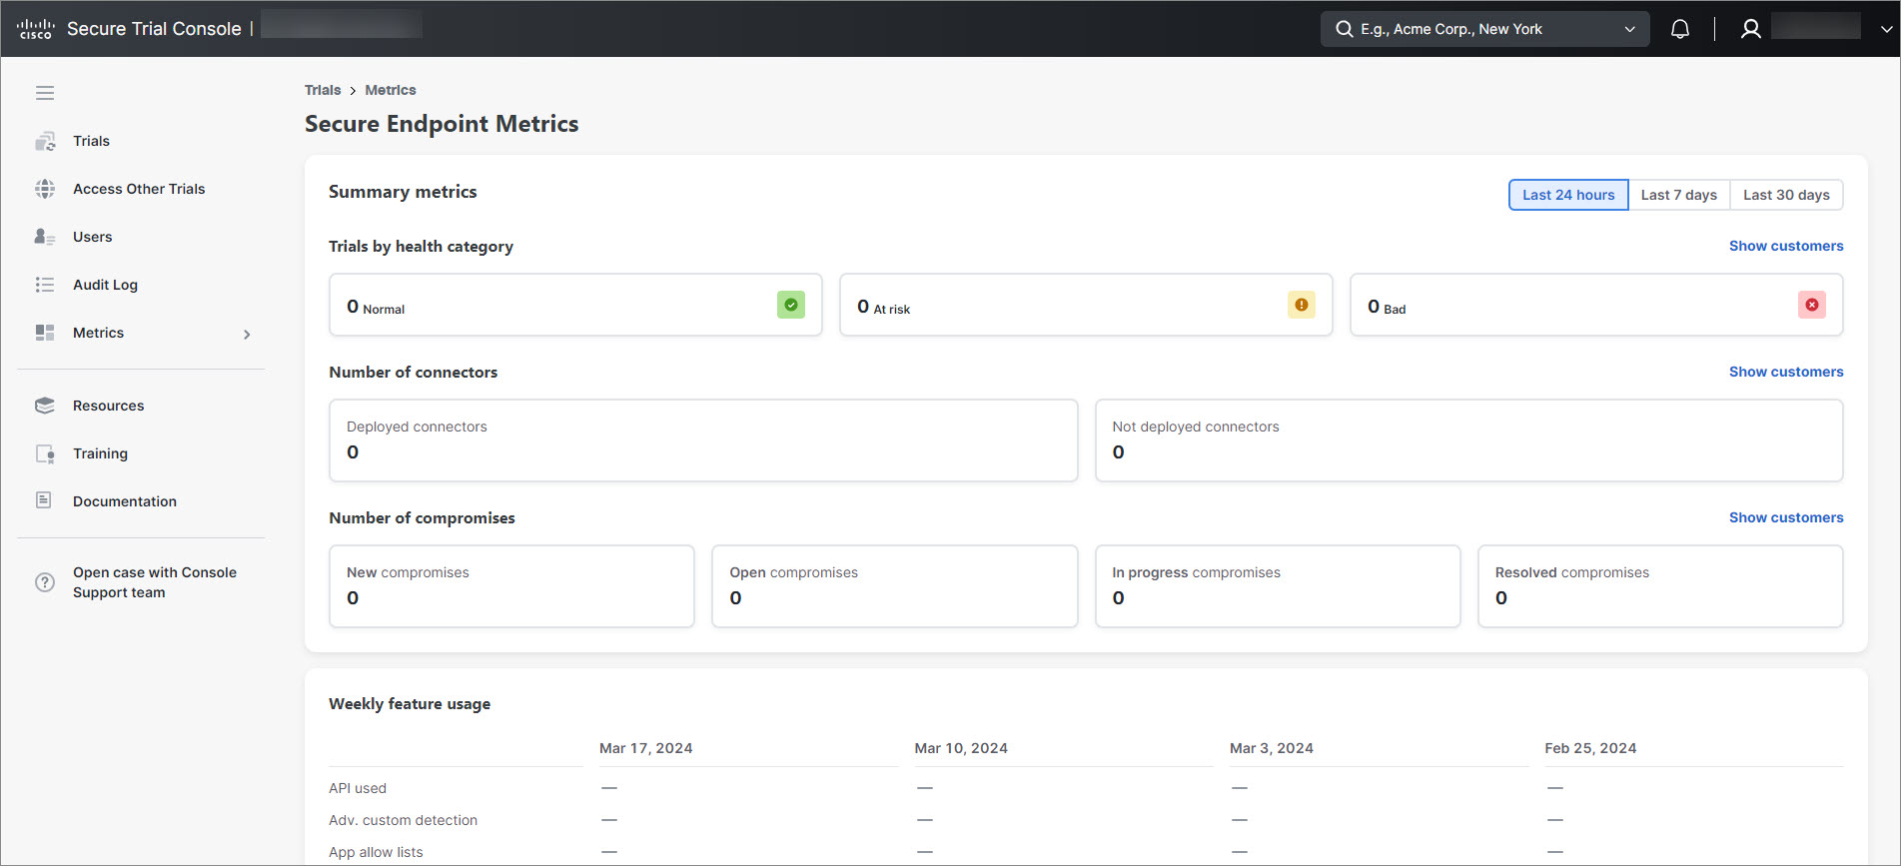Open case with Console Support team
This screenshot has width=1901, height=866.
pyautogui.click(x=154, y=582)
